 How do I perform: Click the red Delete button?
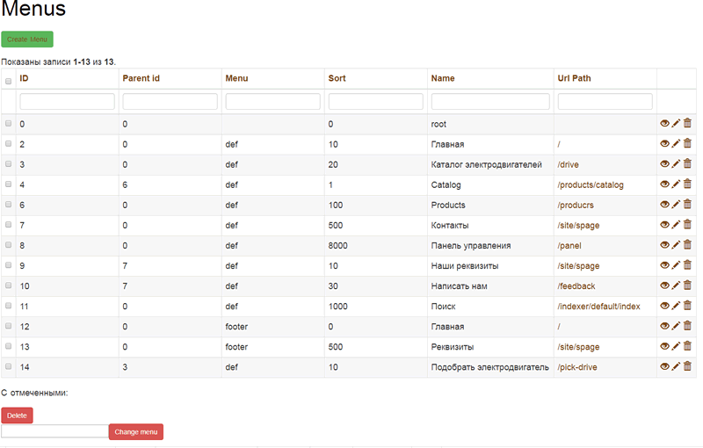point(18,415)
